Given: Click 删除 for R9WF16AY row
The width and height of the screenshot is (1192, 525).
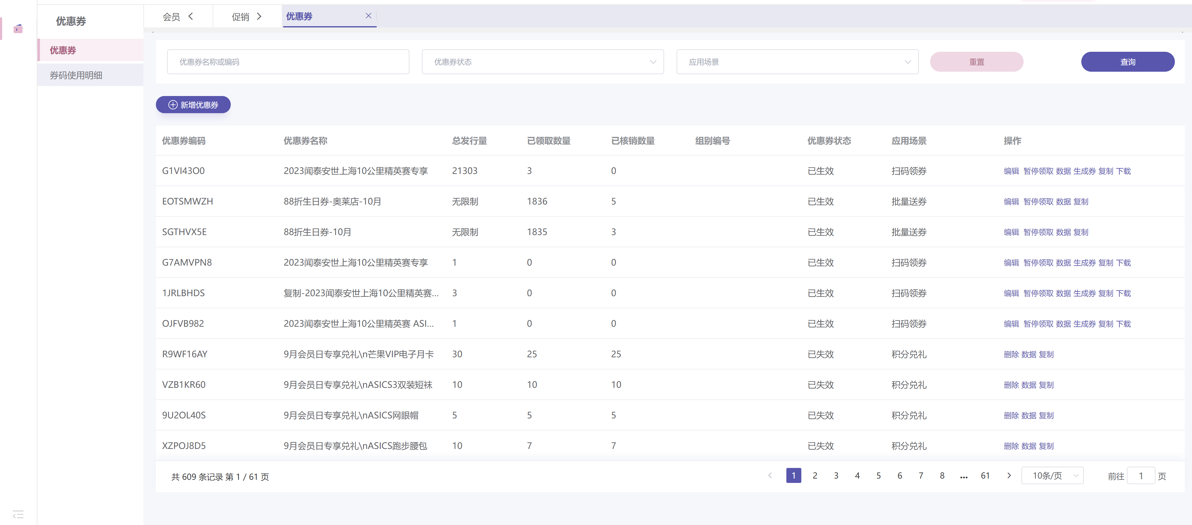Looking at the screenshot, I should [1011, 354].
